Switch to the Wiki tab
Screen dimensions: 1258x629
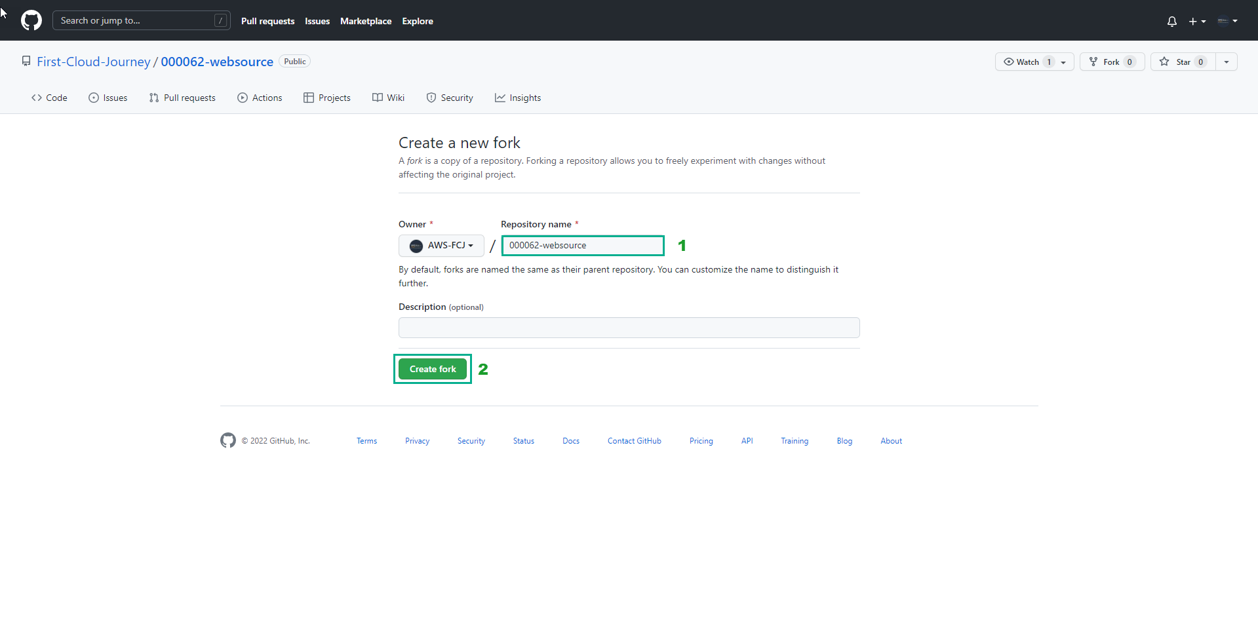(x=388, y=98)
